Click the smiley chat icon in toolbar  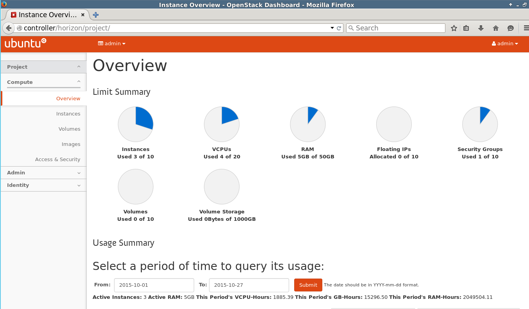[510, 28]
